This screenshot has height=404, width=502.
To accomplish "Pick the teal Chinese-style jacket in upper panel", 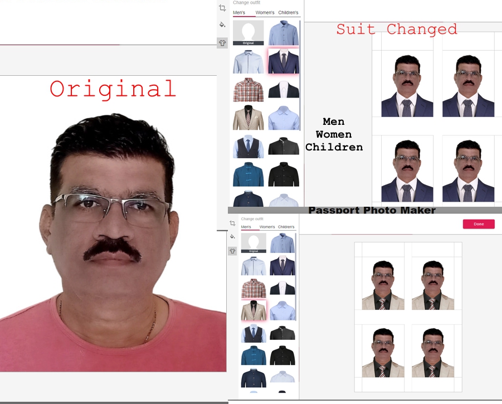I will 248,174.
